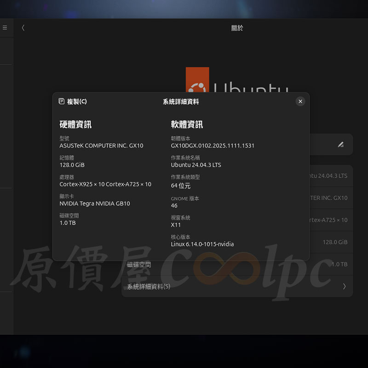This screenshot has height=368, width=368.
Task: Close the 系統詳細資料 dialog
Action: point(300,101)
